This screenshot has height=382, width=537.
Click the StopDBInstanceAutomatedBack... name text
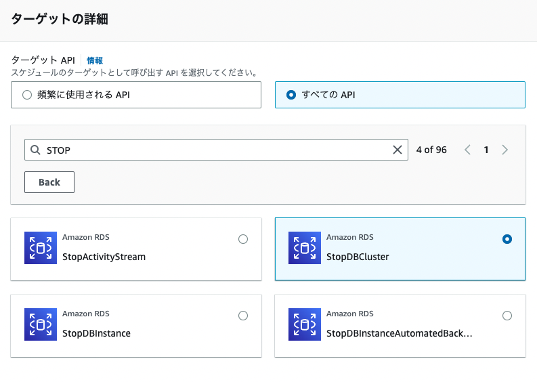click(x=400, y=333)
